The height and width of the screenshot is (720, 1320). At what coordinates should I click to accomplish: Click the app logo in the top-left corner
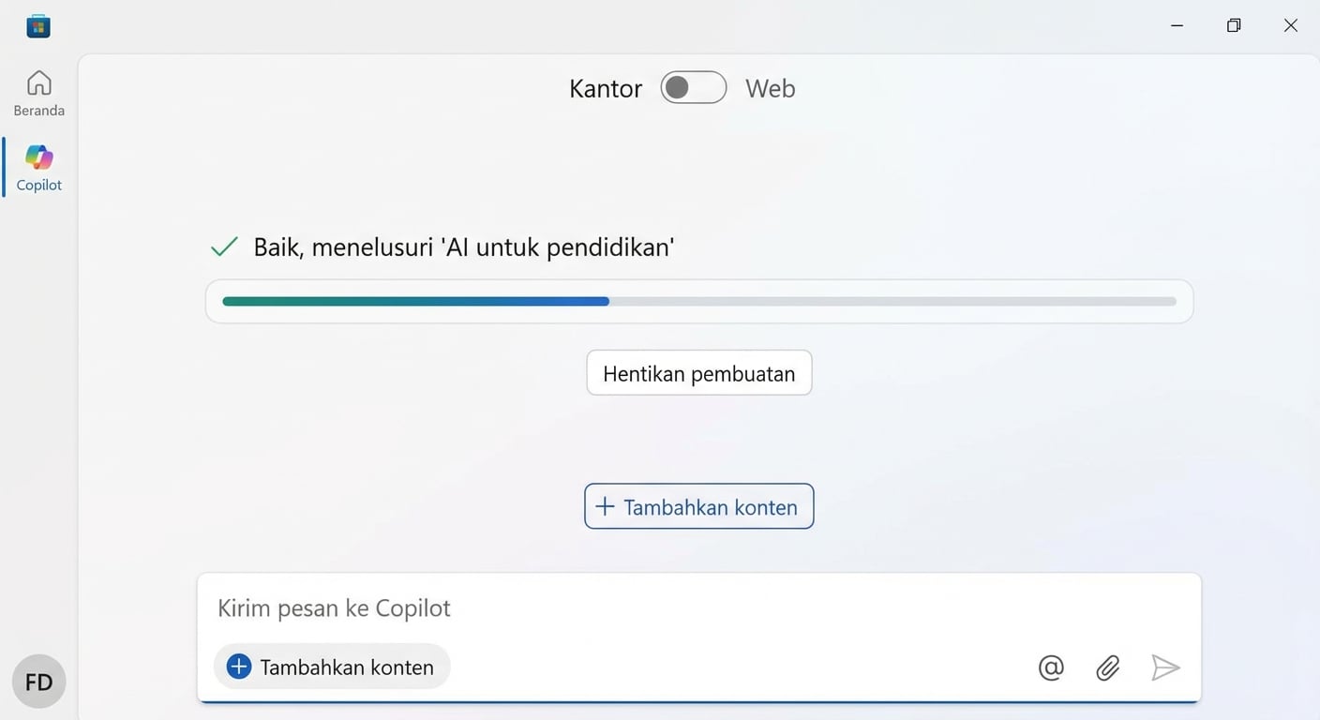(x=38, y=25)
